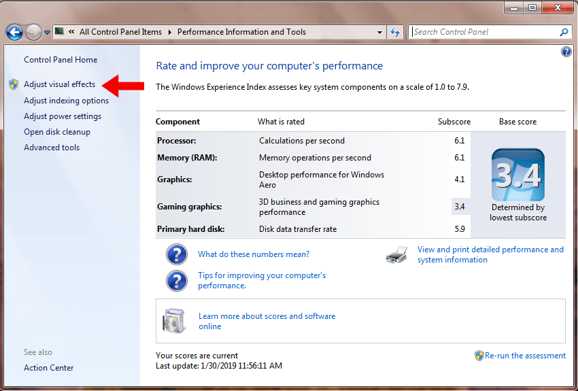The width and height of the screenshot is (578, 391).
Task: Click the refresh icon beside address bar
Action: point(396,32)
